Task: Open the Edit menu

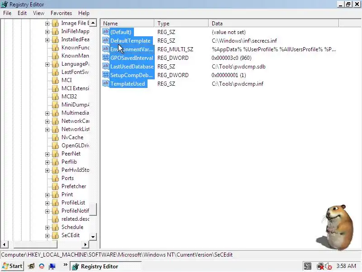Action: tap(22, 13)
